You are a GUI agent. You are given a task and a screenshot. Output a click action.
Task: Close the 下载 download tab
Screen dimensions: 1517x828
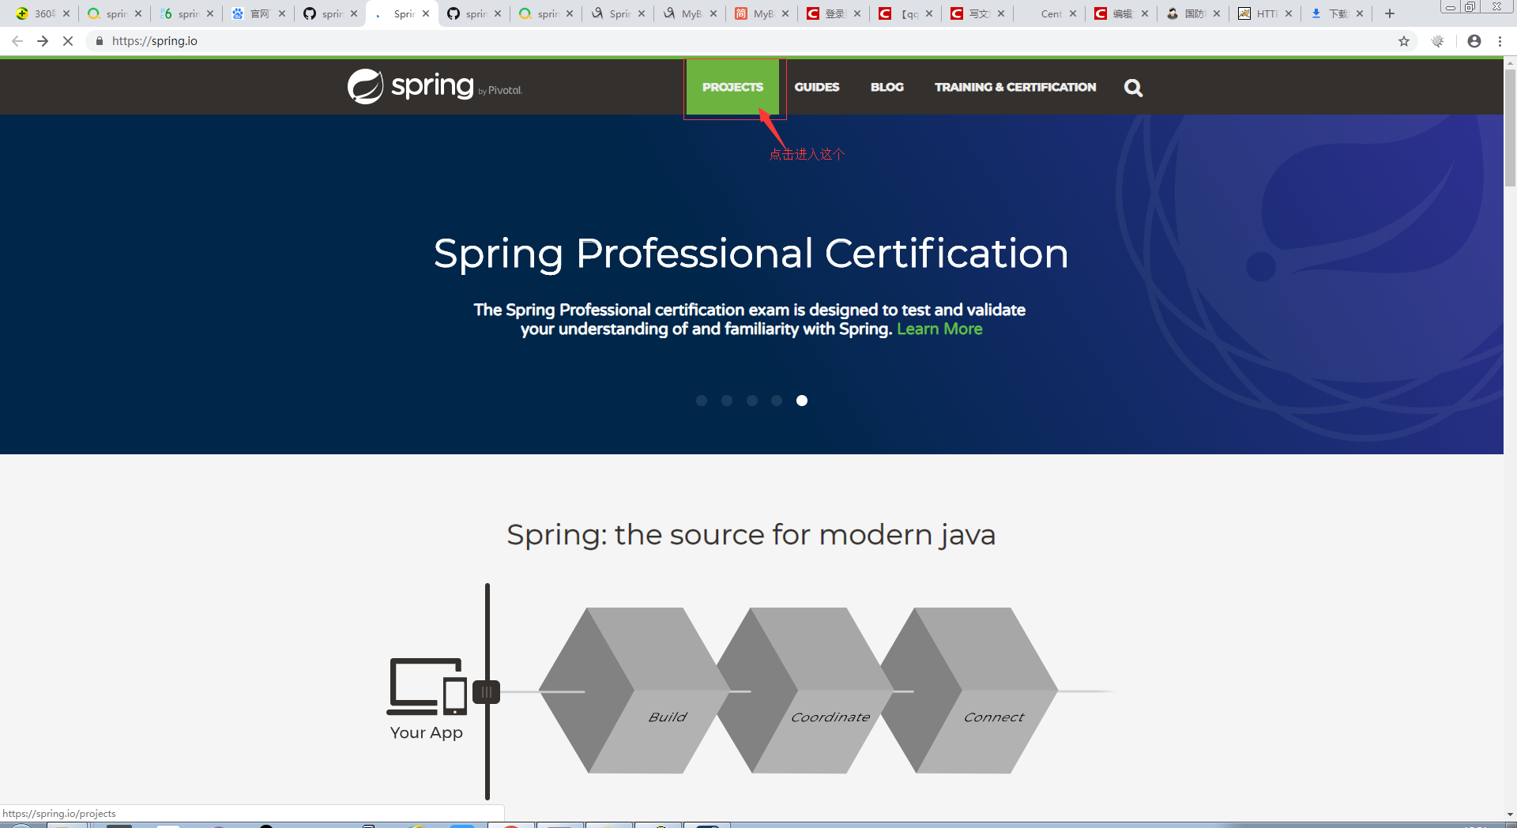(x=1360, y=13)
